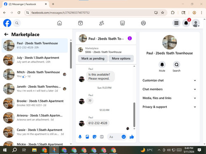
Task: Send a thumbs up like
Action: pyautogui.click(x=132, y=137)
